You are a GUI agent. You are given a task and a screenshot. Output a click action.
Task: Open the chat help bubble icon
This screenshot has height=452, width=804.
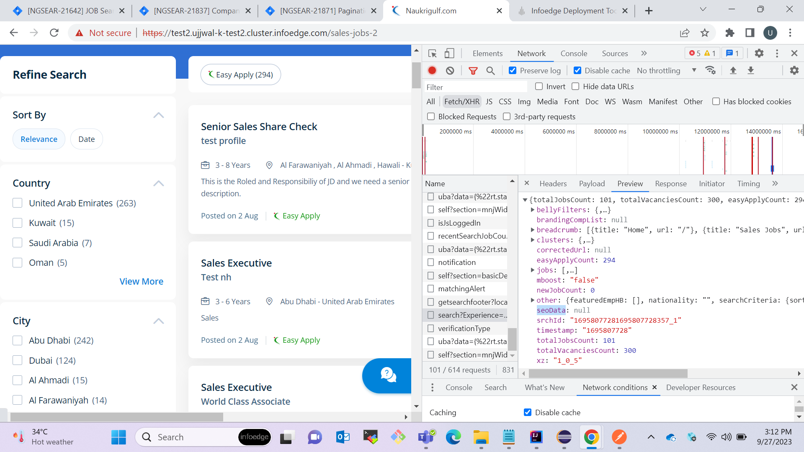click(388, 375)
